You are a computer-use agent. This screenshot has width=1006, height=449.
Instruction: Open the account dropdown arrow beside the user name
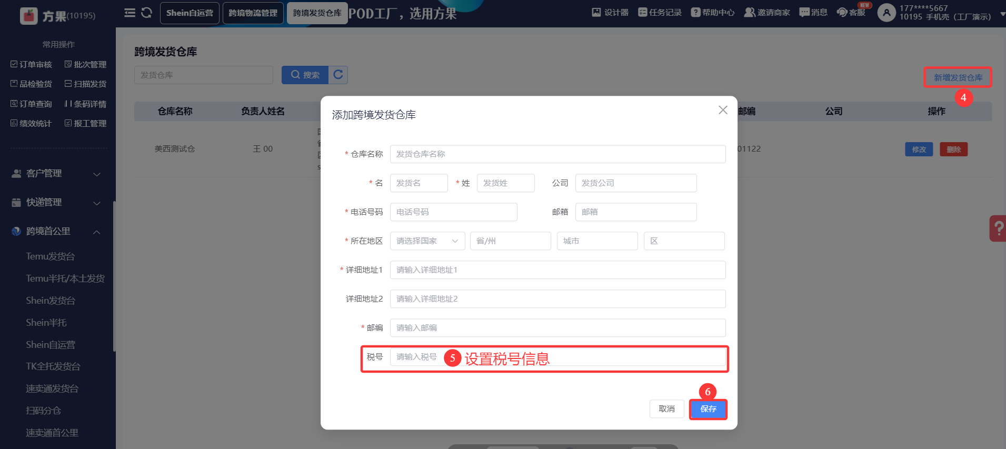1002,14
